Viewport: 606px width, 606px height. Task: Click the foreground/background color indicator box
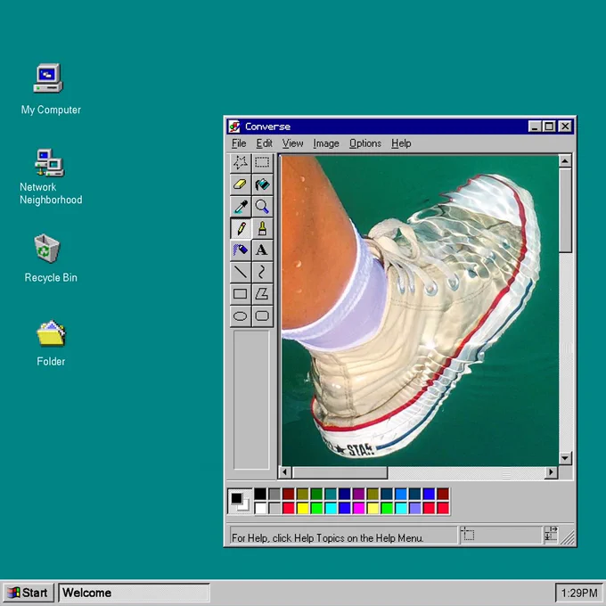pyautogui.click(x=240, y=501)
